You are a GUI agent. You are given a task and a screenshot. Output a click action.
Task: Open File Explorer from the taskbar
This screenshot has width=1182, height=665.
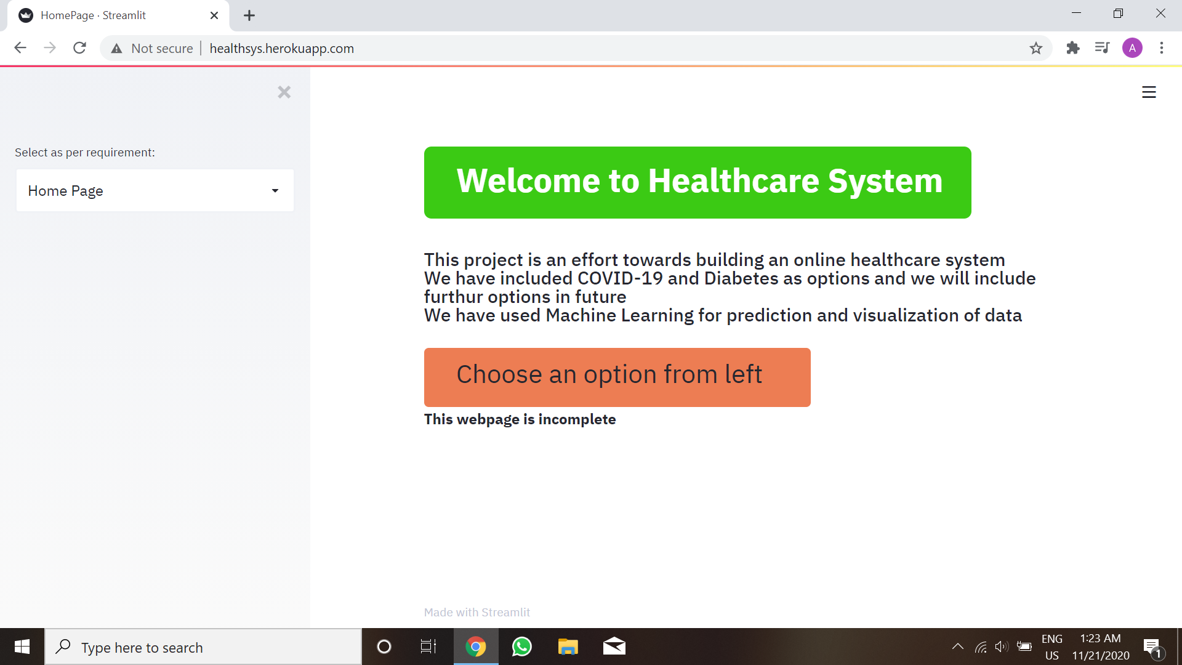click(x=568, y=647)
